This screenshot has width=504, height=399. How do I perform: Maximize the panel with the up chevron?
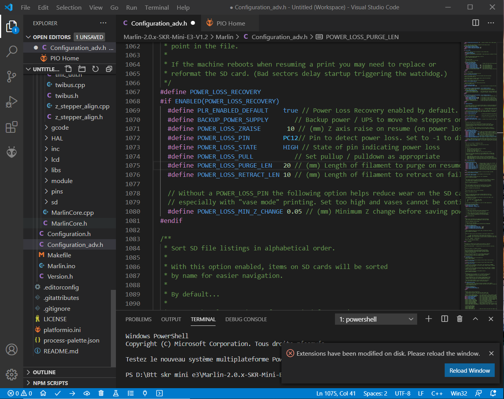[475, 319]
